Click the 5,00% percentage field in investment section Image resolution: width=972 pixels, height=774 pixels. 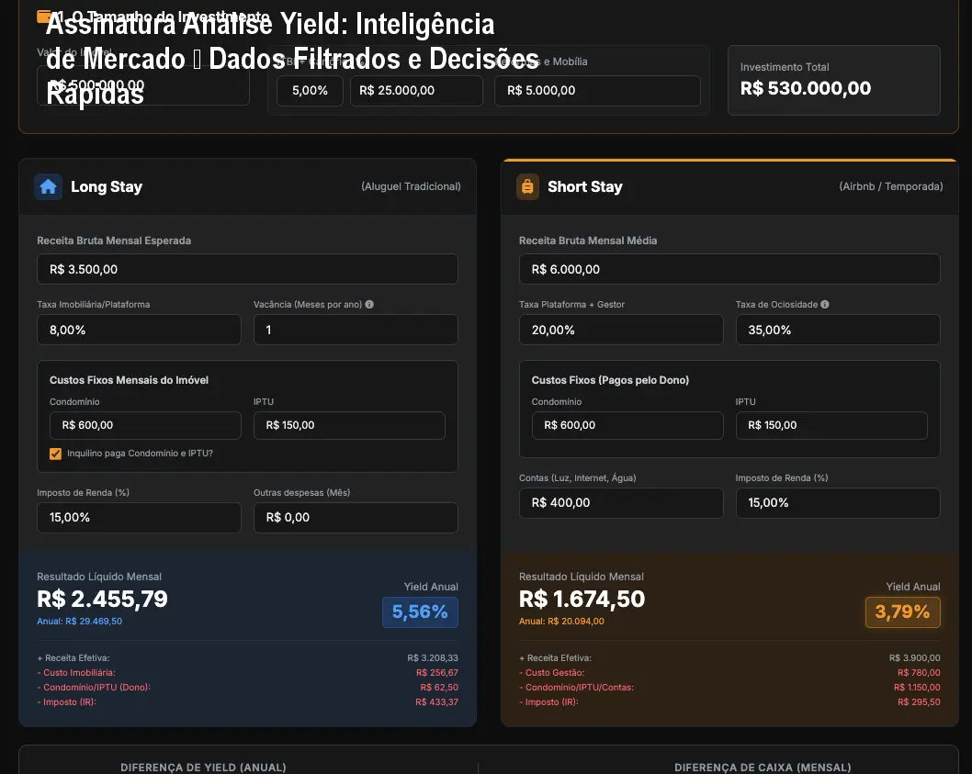point(310,91)
